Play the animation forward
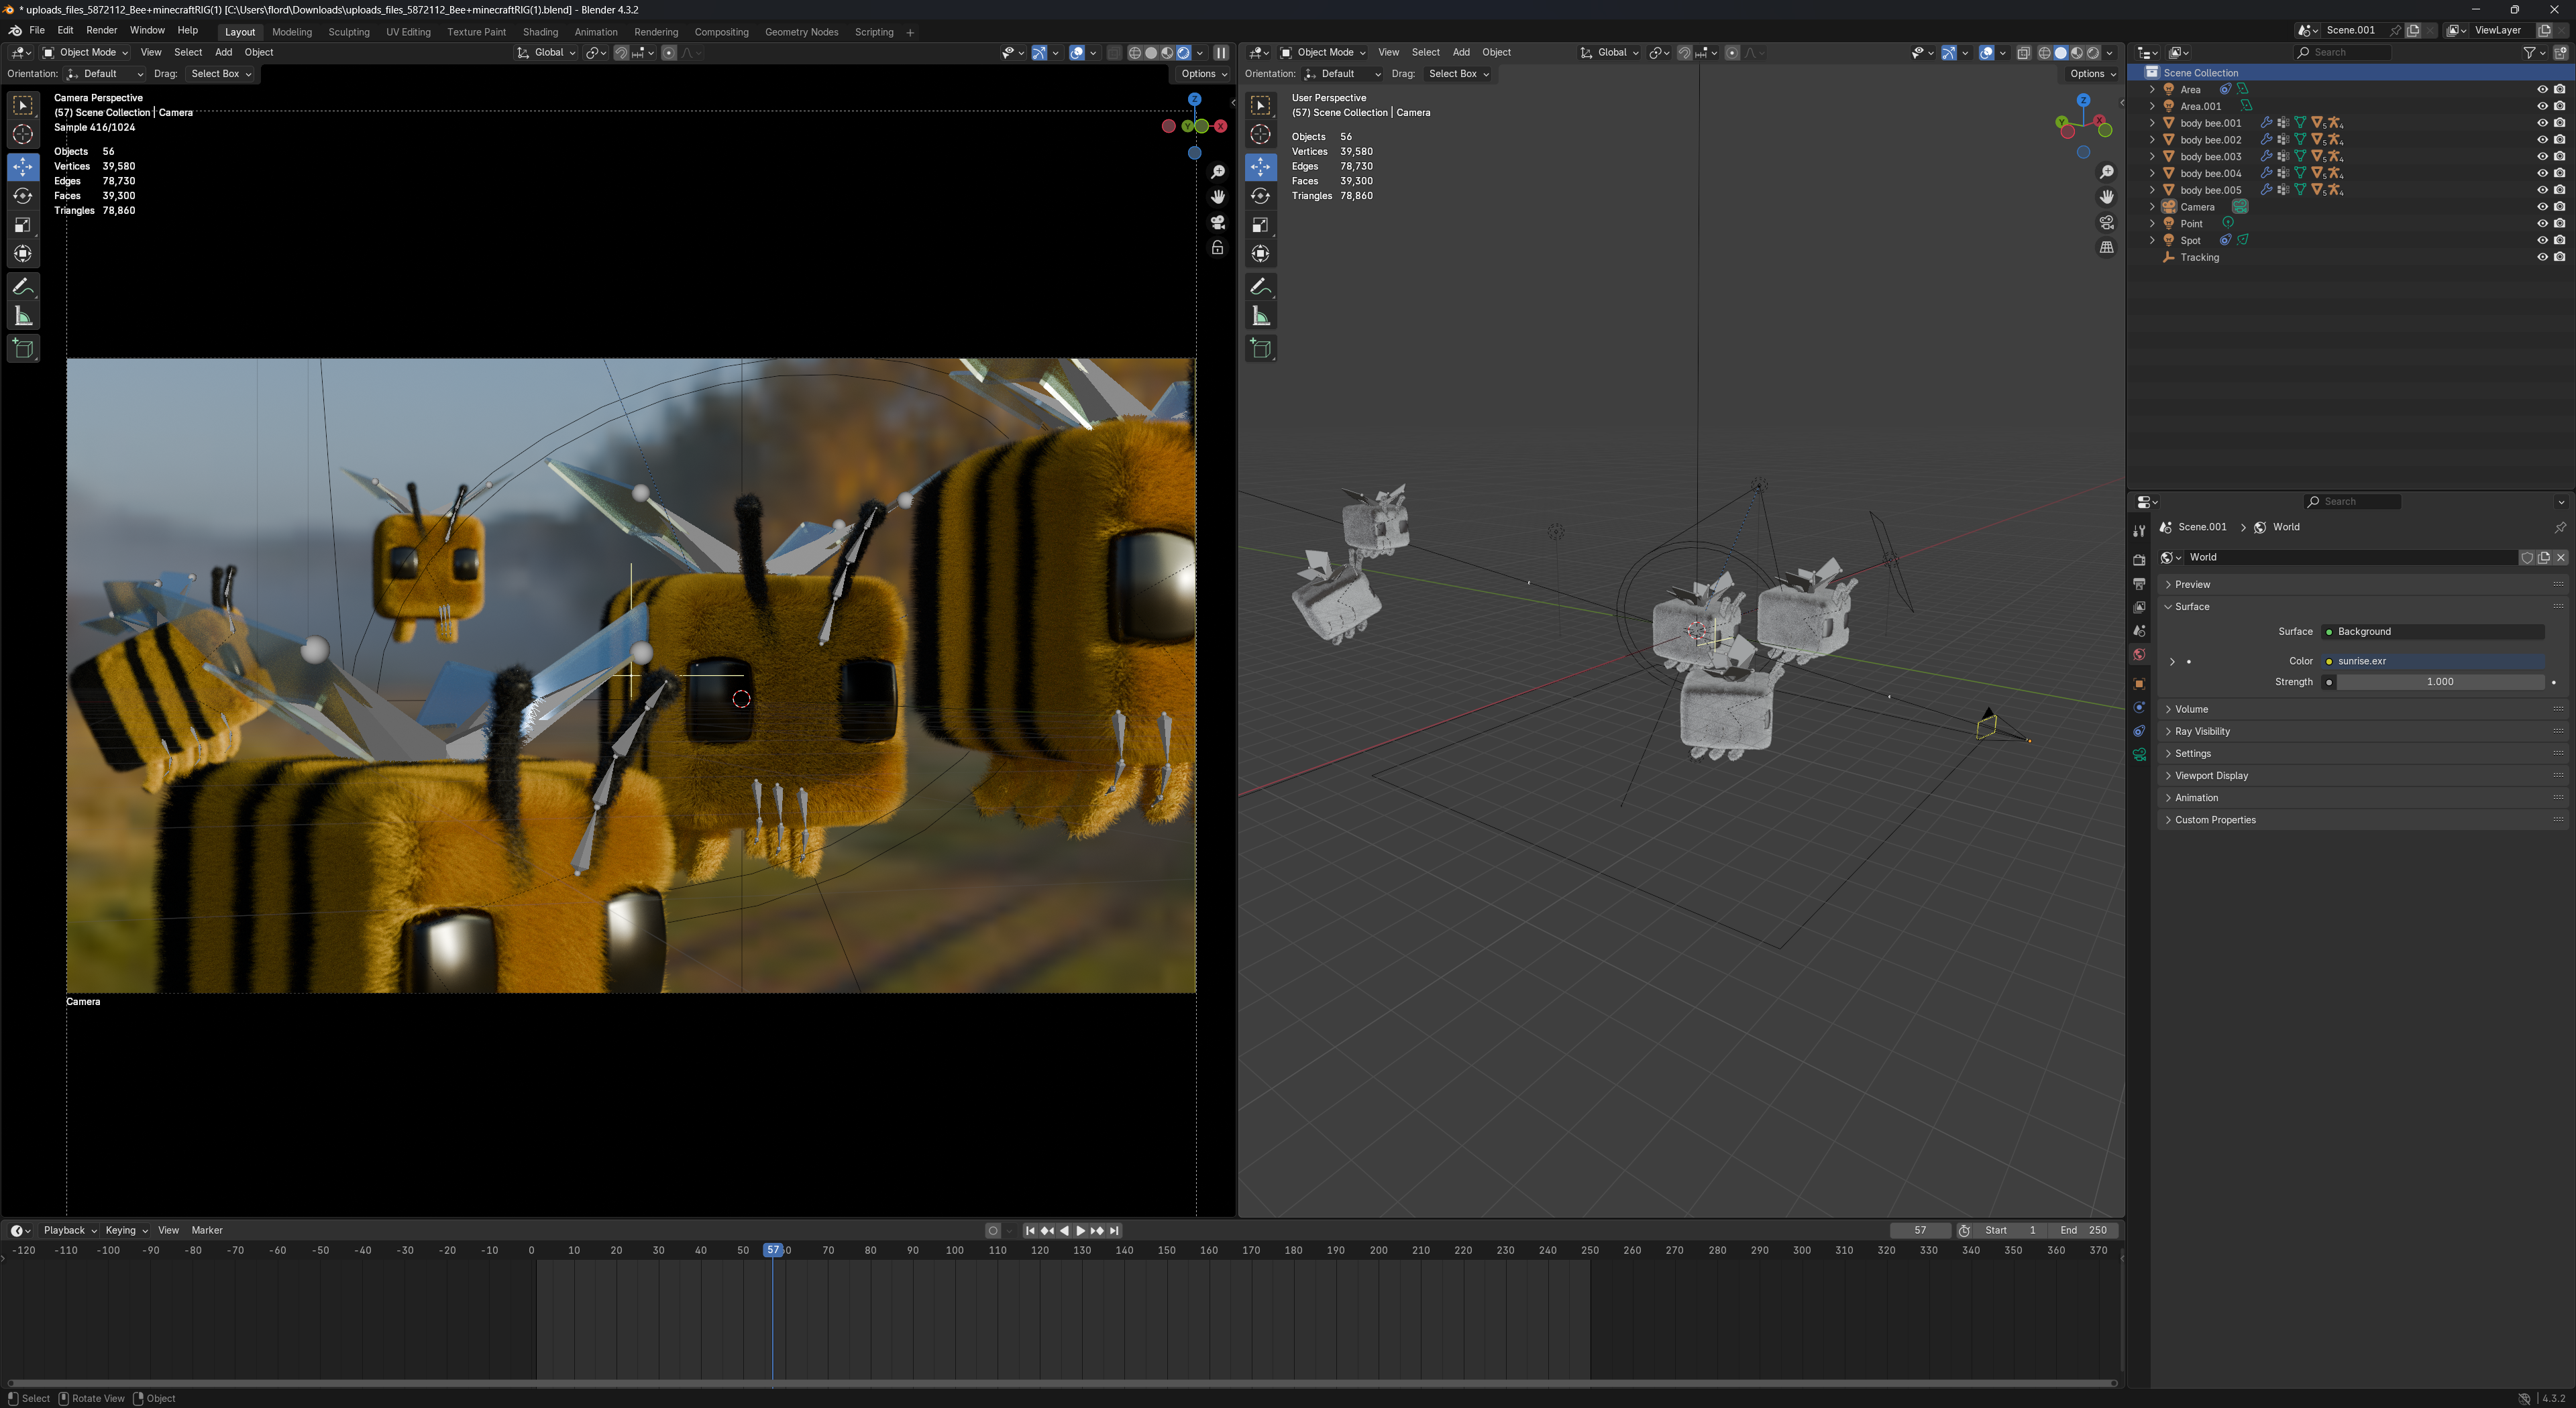The image size is (2576, 1408). pyautogui.click(x=1080, y=1231)
